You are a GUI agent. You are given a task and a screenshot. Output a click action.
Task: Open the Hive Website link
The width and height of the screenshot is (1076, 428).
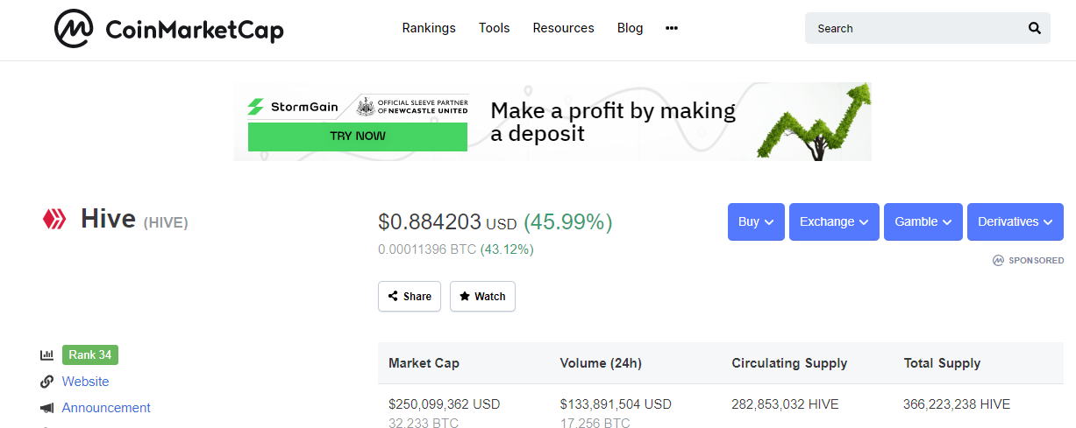pyautogui.click(x=85, y=382)
